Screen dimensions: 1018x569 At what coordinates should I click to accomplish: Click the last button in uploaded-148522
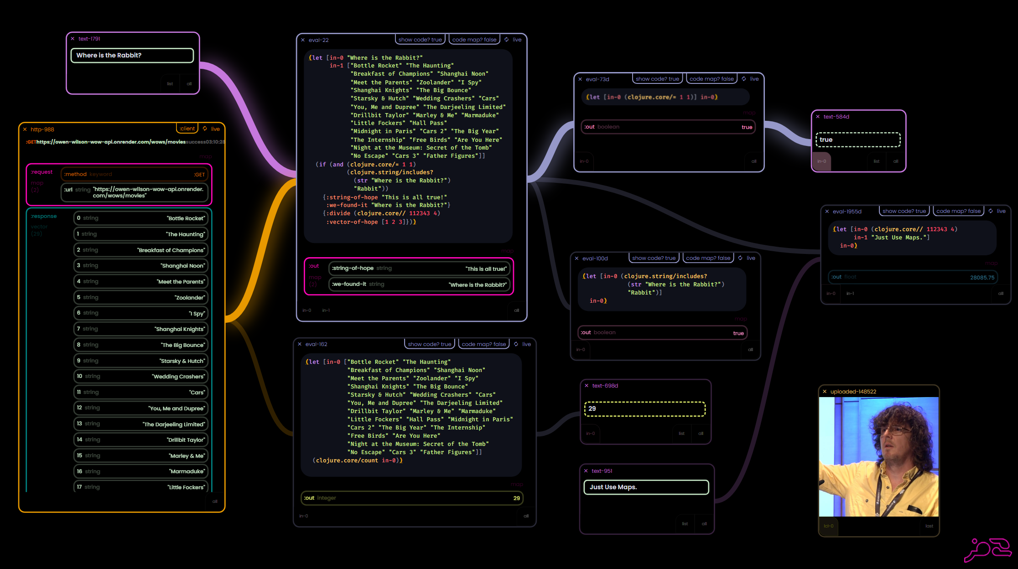tap(929, 526)
